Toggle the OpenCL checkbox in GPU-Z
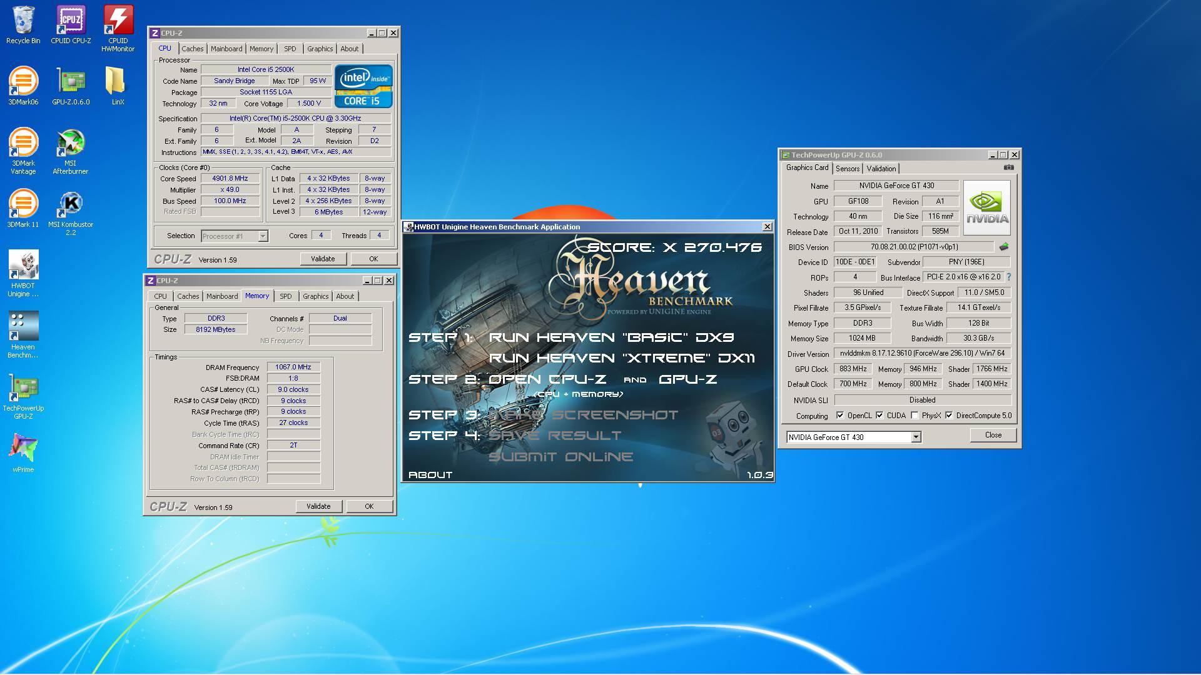This screenshot has height=675, width=1201. click(840, 415)
